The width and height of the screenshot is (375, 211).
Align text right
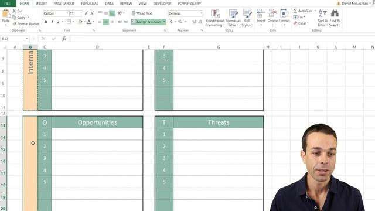112,22
